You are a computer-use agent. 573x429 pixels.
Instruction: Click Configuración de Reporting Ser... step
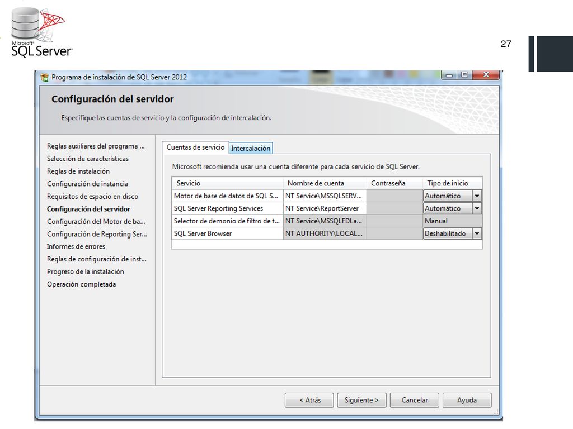tap(97, 234)
